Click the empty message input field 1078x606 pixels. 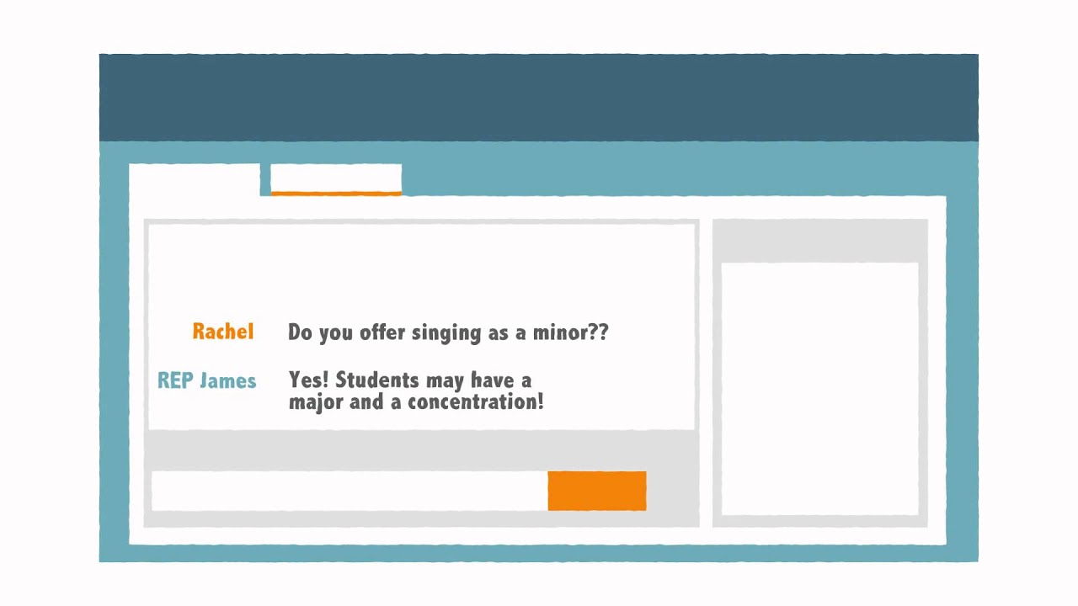349,491
